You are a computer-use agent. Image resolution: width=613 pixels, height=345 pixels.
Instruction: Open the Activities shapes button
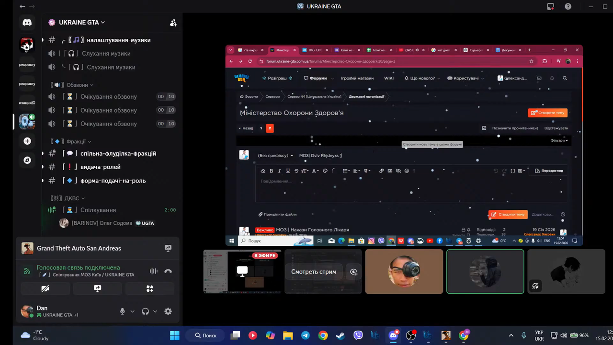(x=150, y=288)
